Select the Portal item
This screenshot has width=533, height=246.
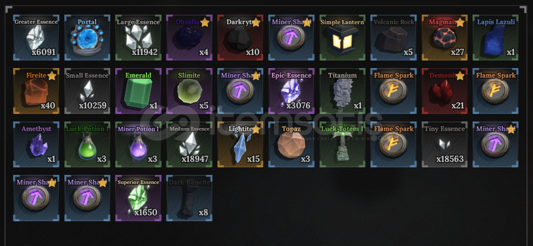point(88,37)
